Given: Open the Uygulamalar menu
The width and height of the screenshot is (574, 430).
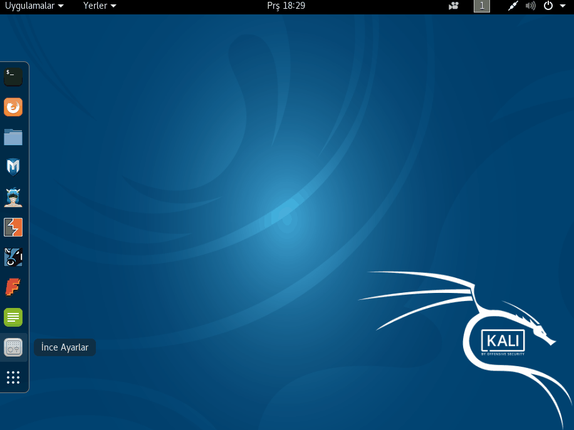Looking at the screenshot, I should coord(34,6).
